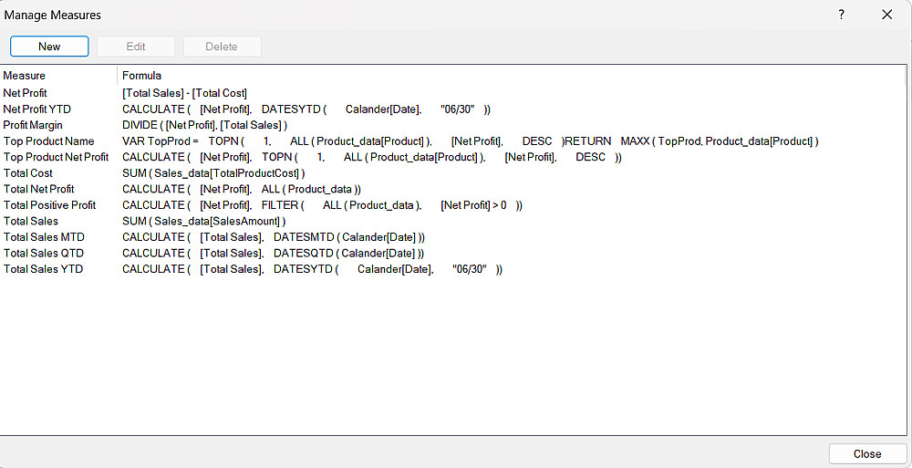Click the Close button at bottom
912x468 pixels.
pos(867,454)
